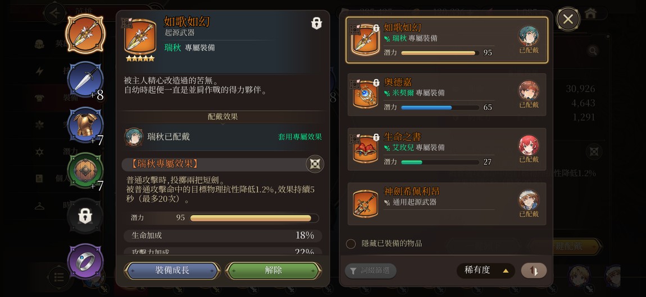This screenshot has height=297, width=646.
Task: Select the wooden shield +7 slot
Action: 85,170
